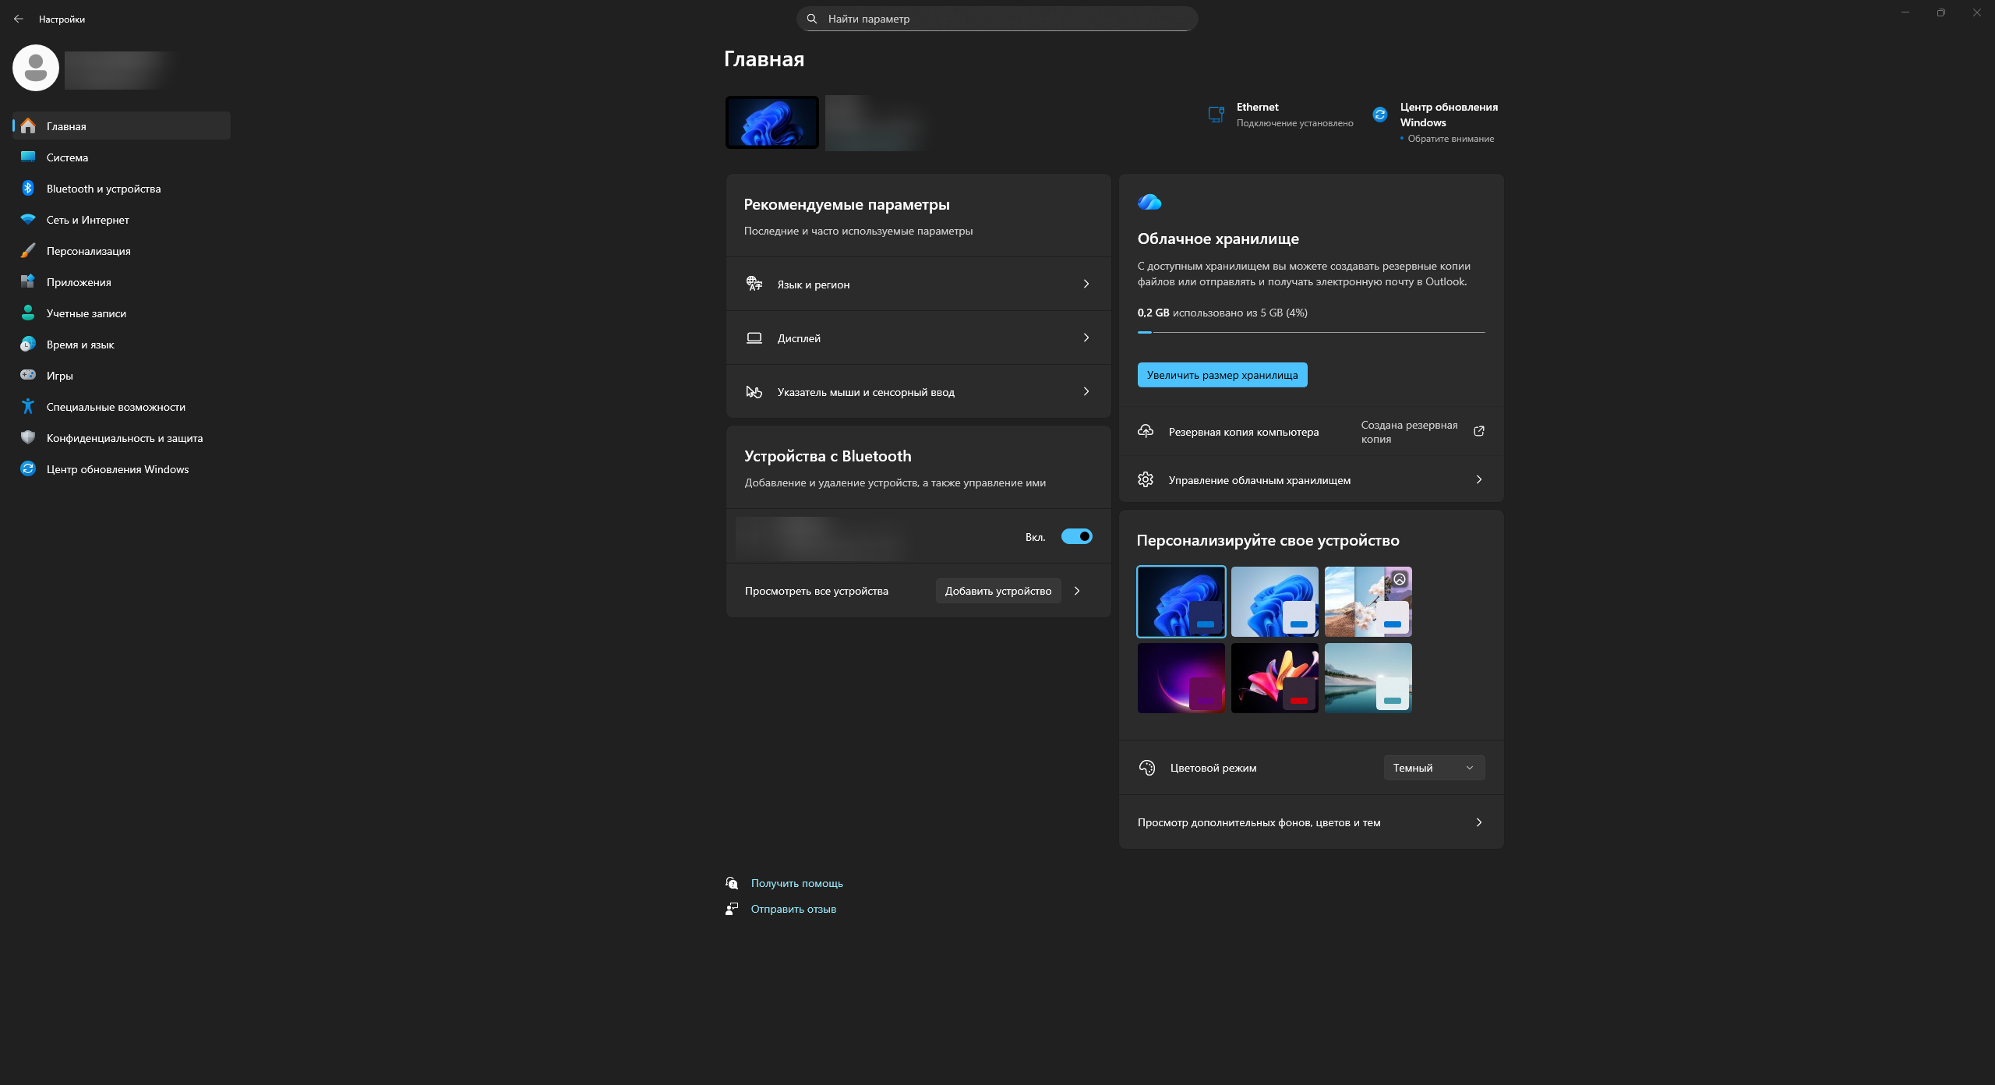
Task: Open the Дисплей settings chevron
Action: pos(1086,338)
